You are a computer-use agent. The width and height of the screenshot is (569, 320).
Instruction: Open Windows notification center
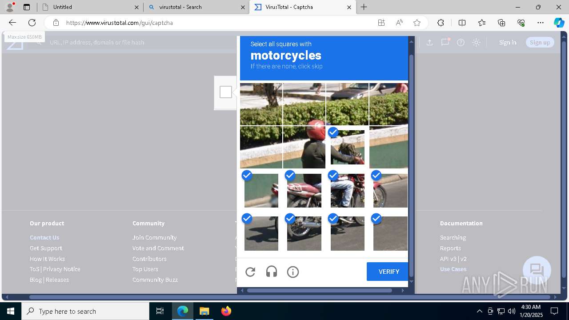[554, 311]
